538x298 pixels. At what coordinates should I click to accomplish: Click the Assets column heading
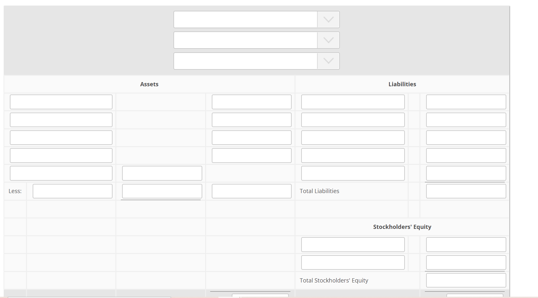point(149,84)
